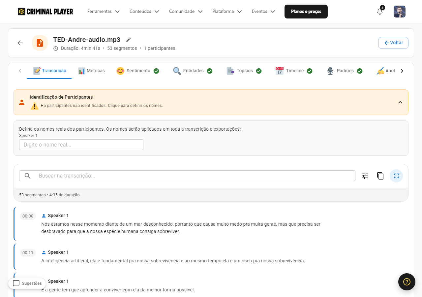Image resolution: width=422 pixels, height=297 pixels.
Task: Click speaker icon at 00:11 segment
Action: (44, 252)
